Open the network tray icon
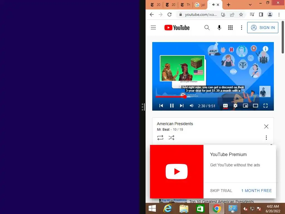This screenshot has width=285, height=214. tap(252, 209)
